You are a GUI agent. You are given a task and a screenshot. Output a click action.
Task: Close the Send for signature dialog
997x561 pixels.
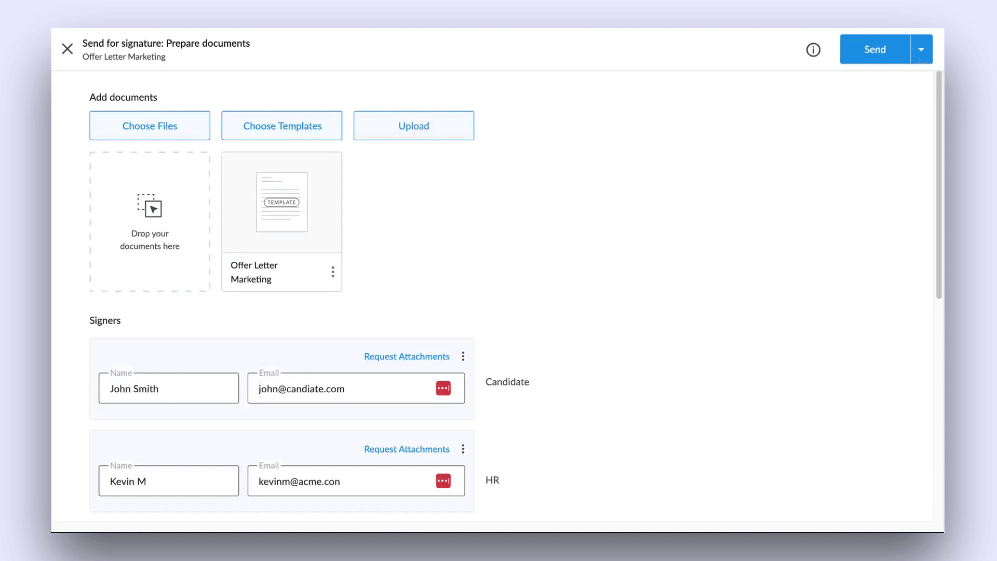tap(68, 49)
